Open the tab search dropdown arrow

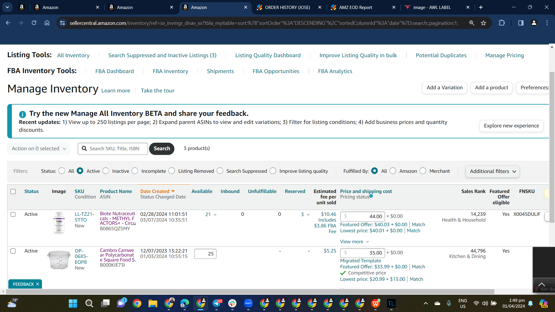click(7, 7)
